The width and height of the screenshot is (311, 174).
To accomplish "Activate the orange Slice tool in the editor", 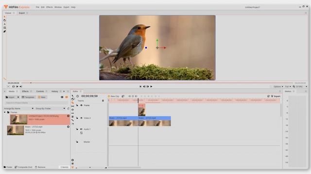I will click(x=72, y=103).
